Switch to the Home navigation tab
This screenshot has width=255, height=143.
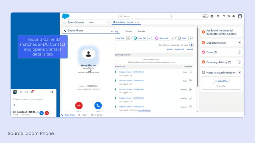tap(91, 22)
